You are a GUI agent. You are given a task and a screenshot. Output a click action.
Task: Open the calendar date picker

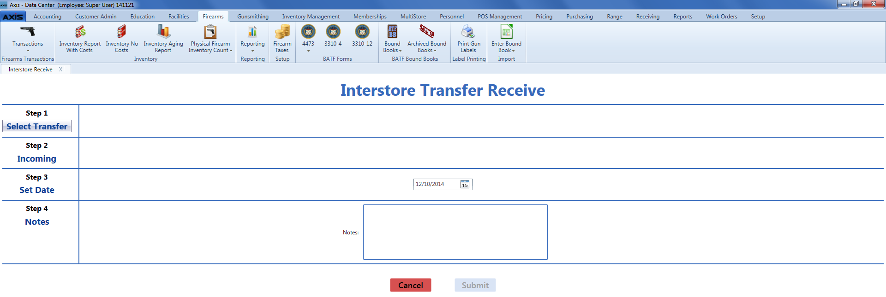click(x=465, y=184)
